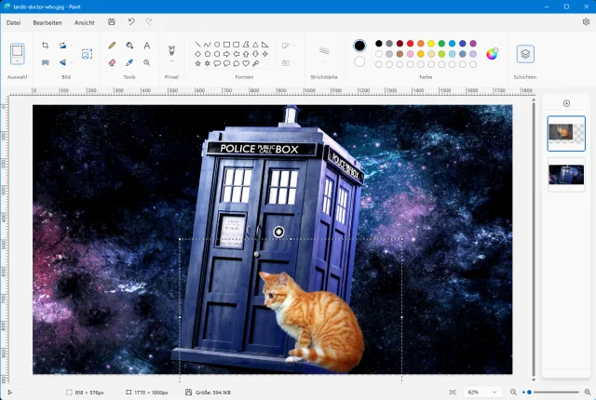Open the shape outline dropdown
Viewport: 596px width, 400px height.
[x=289, y=46]
